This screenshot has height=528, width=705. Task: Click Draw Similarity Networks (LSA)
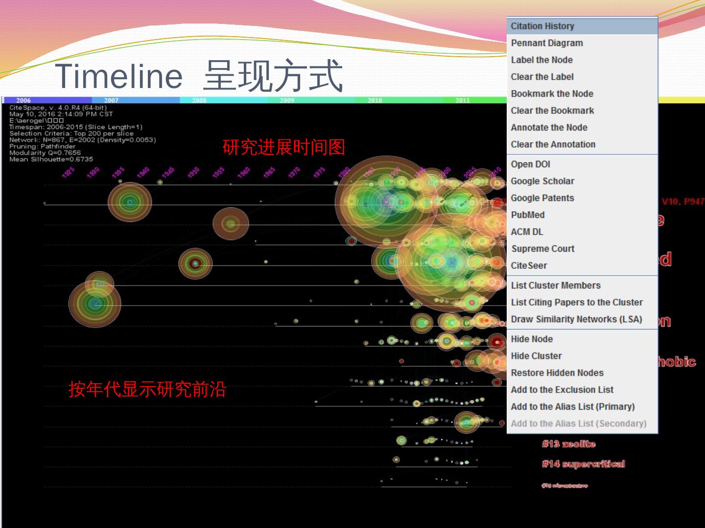pos(576,319)
